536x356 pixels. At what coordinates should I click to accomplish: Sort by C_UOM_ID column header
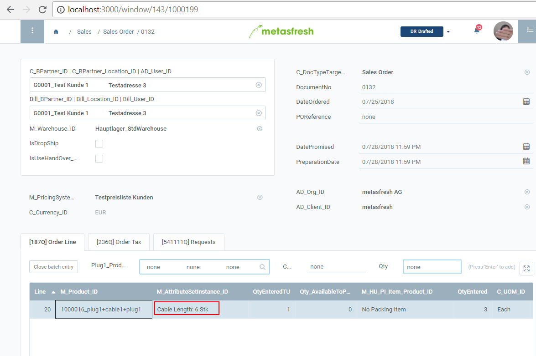click(x=511, y=291)
